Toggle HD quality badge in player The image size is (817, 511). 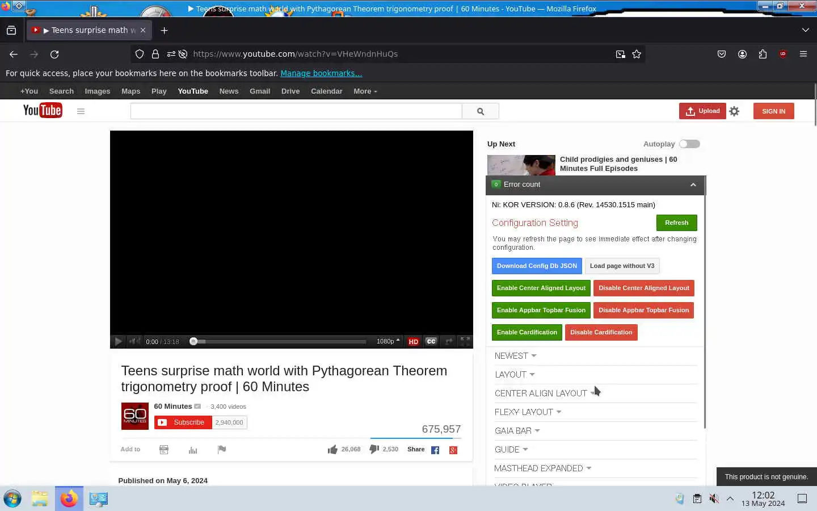pyautogui.click(x=414, y=341)
